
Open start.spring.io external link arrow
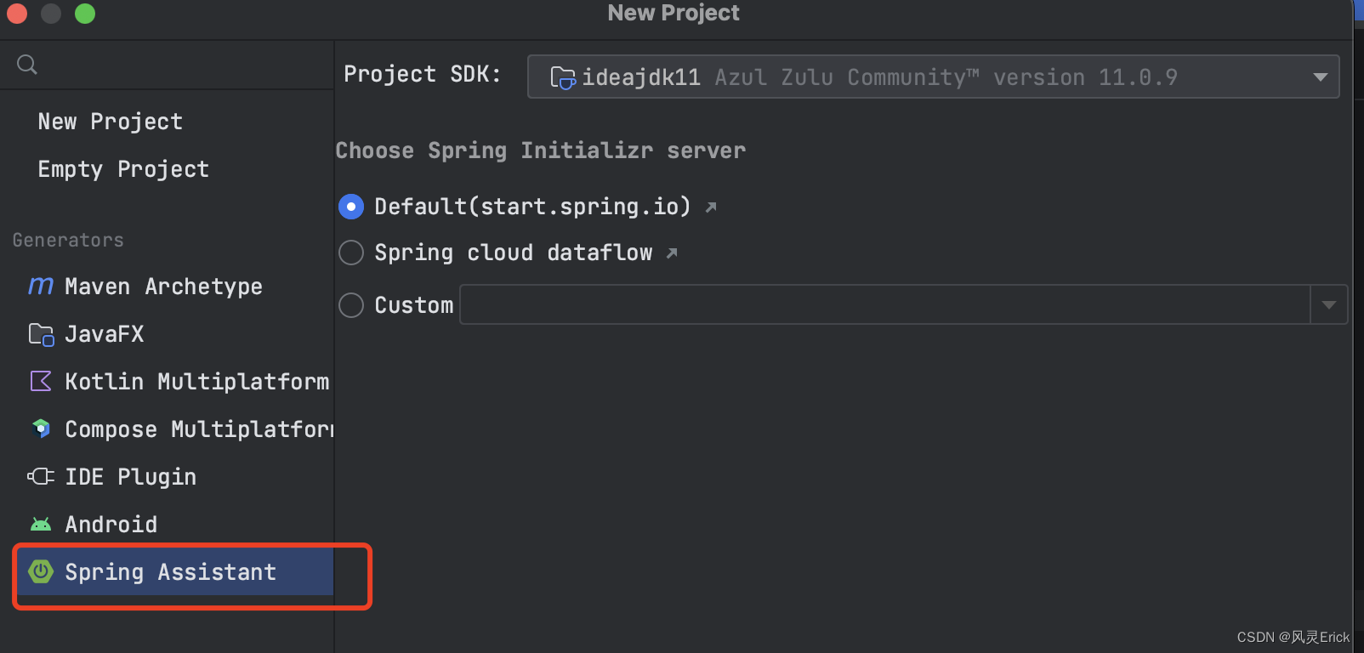(711, 207)
